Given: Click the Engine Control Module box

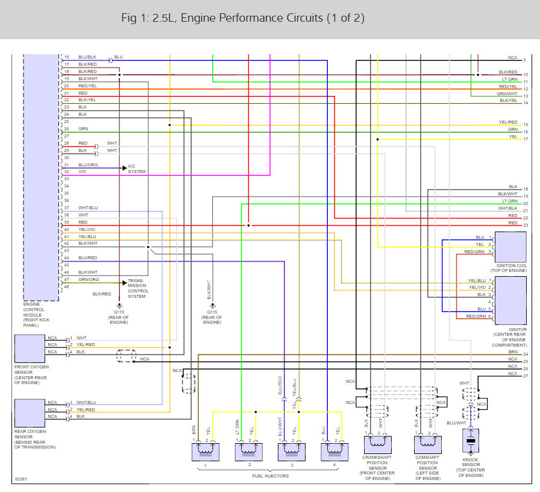Looking at the screenshot, I should click(x=42, y=177).
